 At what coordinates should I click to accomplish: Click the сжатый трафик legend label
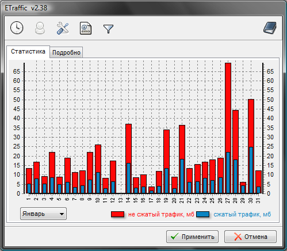(242, 214)
